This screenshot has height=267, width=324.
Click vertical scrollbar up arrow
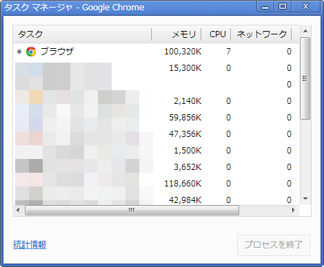tap(305, 31)
